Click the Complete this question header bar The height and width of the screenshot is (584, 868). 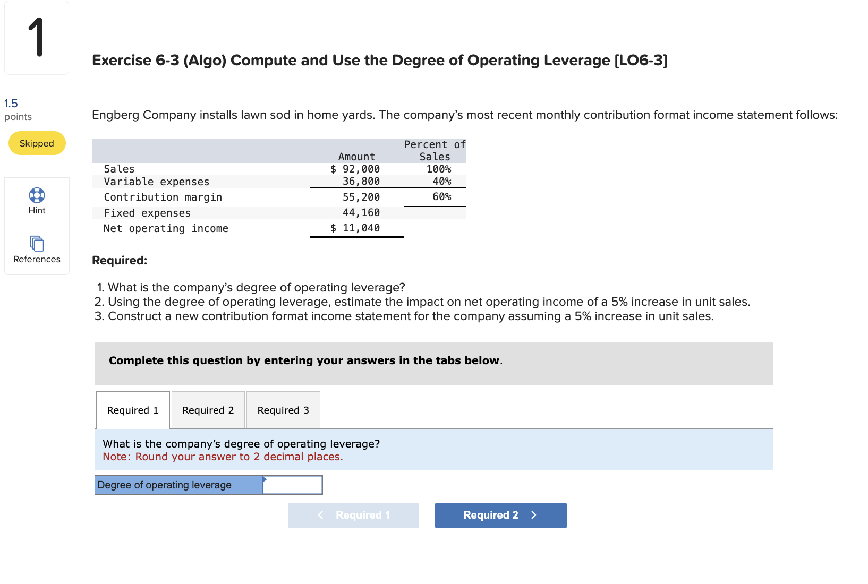point(433,364)
